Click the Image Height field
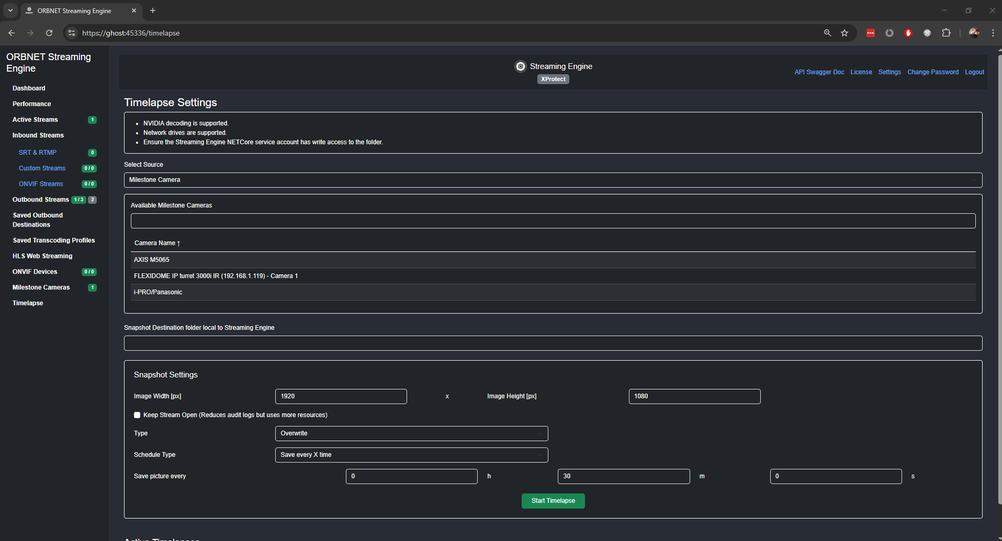Image resolution: width=1002 pixels, height=541 pixels. click(694, 396)
